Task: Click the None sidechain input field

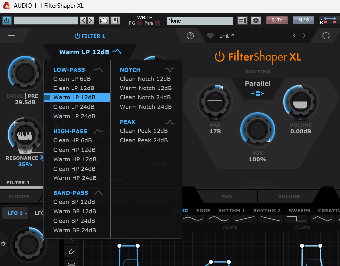Action: click(200, 21)
